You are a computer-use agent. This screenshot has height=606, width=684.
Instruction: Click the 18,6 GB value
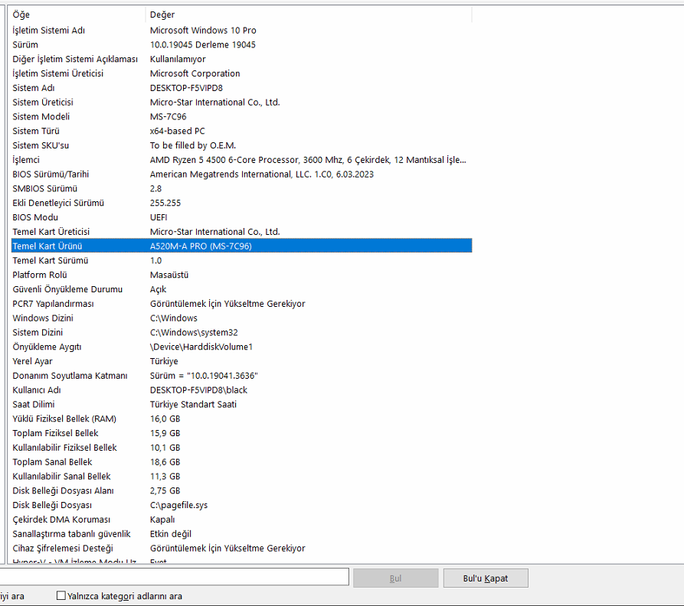165,461
